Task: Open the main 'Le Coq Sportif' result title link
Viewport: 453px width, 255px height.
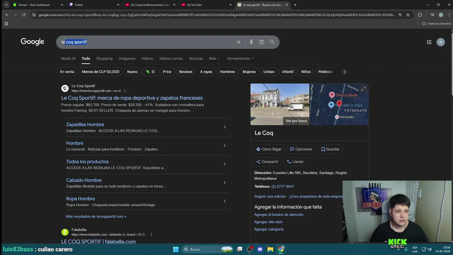Action: pyautogui.click(x=132, y=98)
